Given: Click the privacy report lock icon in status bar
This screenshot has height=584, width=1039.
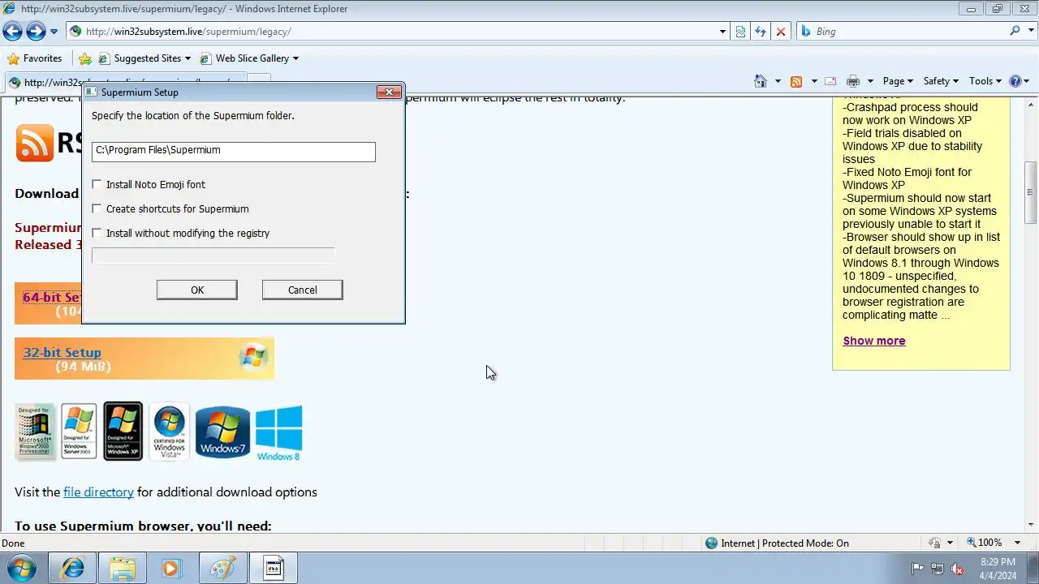Looking at the screenshot, I should (935, 543).
